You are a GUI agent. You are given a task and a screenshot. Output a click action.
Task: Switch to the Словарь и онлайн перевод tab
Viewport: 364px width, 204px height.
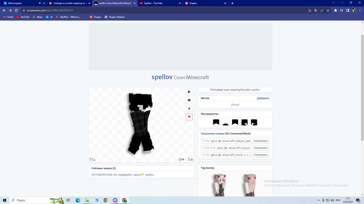coord(69,3)
